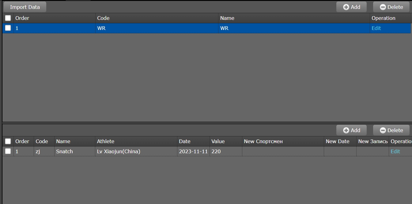The image size is (412, 204).
Task: Click the Value column header
Action: [x=218, y=141]
